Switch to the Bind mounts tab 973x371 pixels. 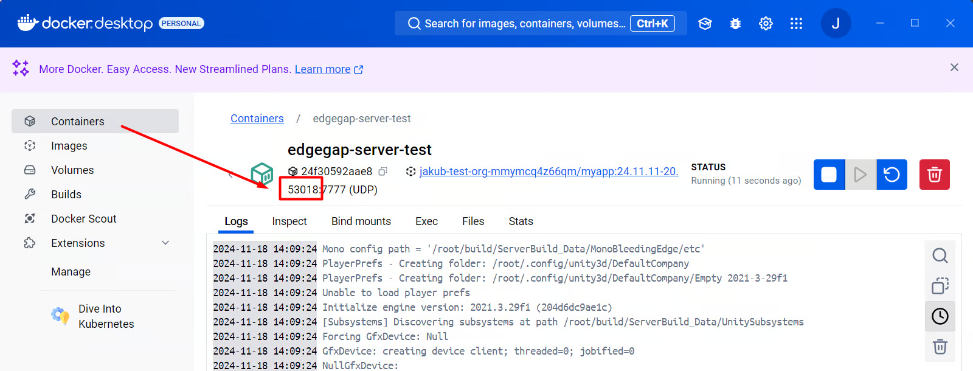pyautogui.click(x=361, y=221)
